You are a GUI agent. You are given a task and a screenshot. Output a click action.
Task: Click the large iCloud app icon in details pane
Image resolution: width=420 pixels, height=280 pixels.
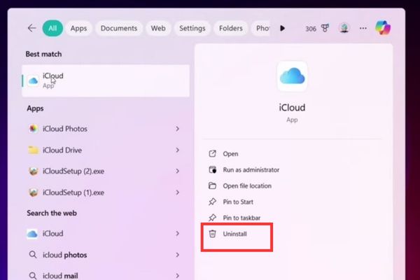[x=292, y=76]
